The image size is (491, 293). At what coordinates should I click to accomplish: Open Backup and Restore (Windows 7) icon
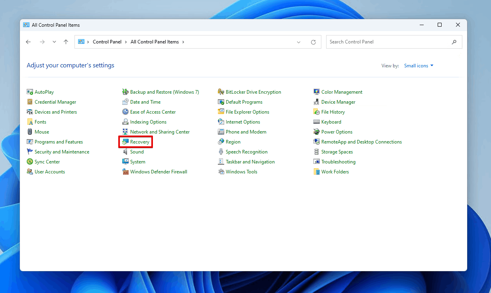click(x=125, y=92)
